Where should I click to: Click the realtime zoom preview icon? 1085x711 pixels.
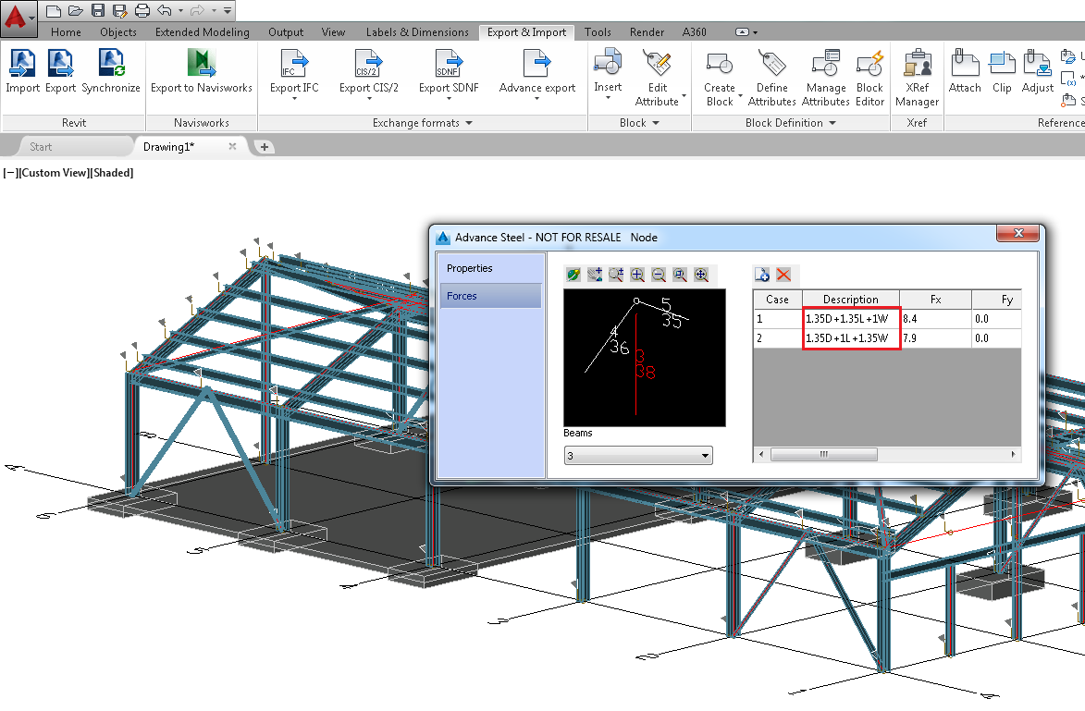(x=616, y=275)
